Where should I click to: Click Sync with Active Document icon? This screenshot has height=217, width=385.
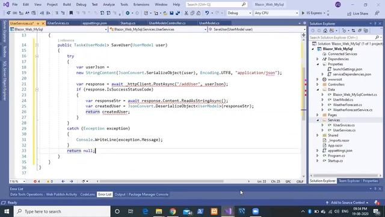pos(353,31)
